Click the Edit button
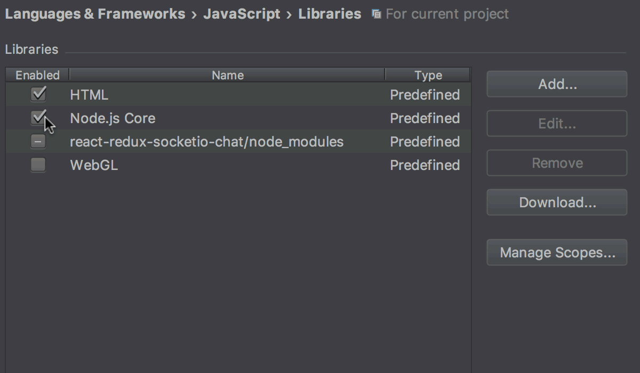This screenshot has height=373, width=640. tap(556, 123)
